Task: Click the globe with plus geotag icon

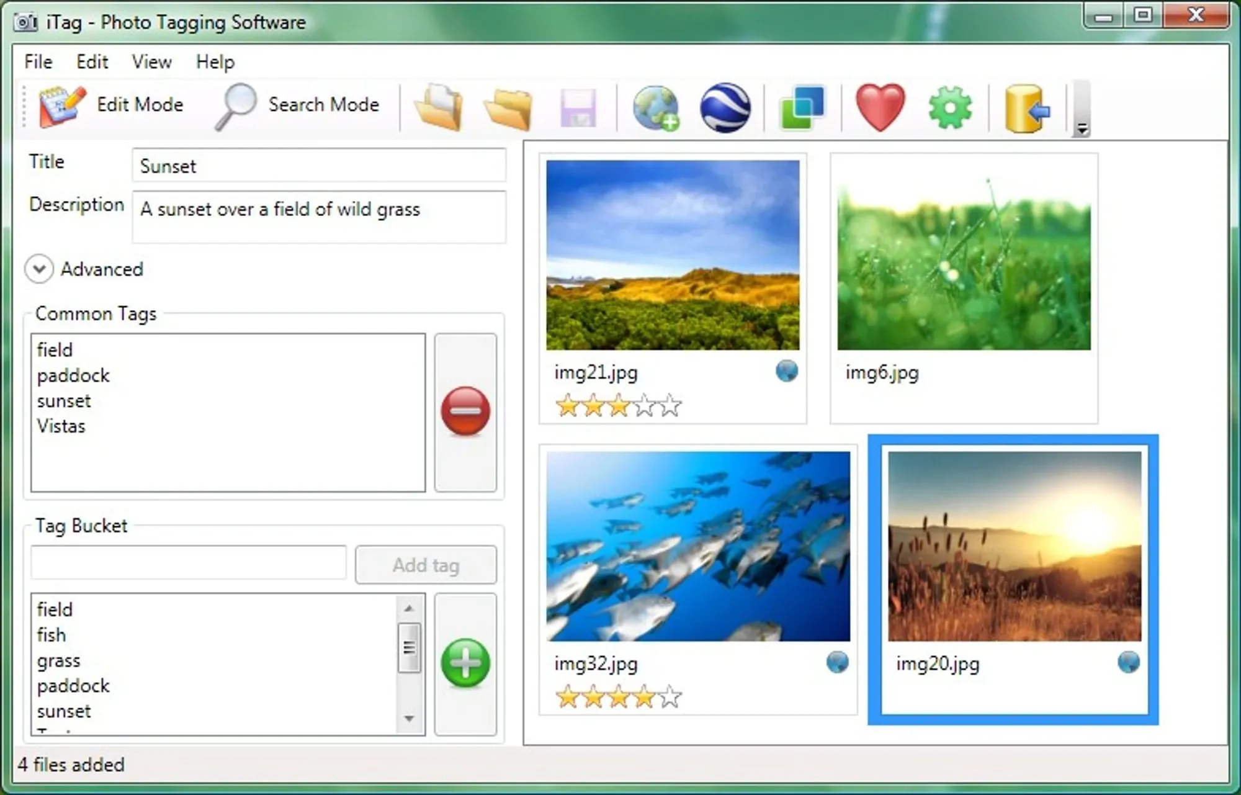Action: tap(656, 107)
